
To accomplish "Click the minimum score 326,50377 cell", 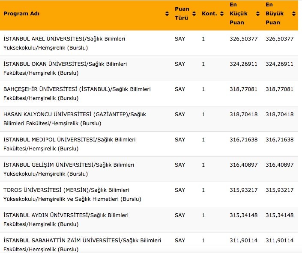I will pos(243,39).
